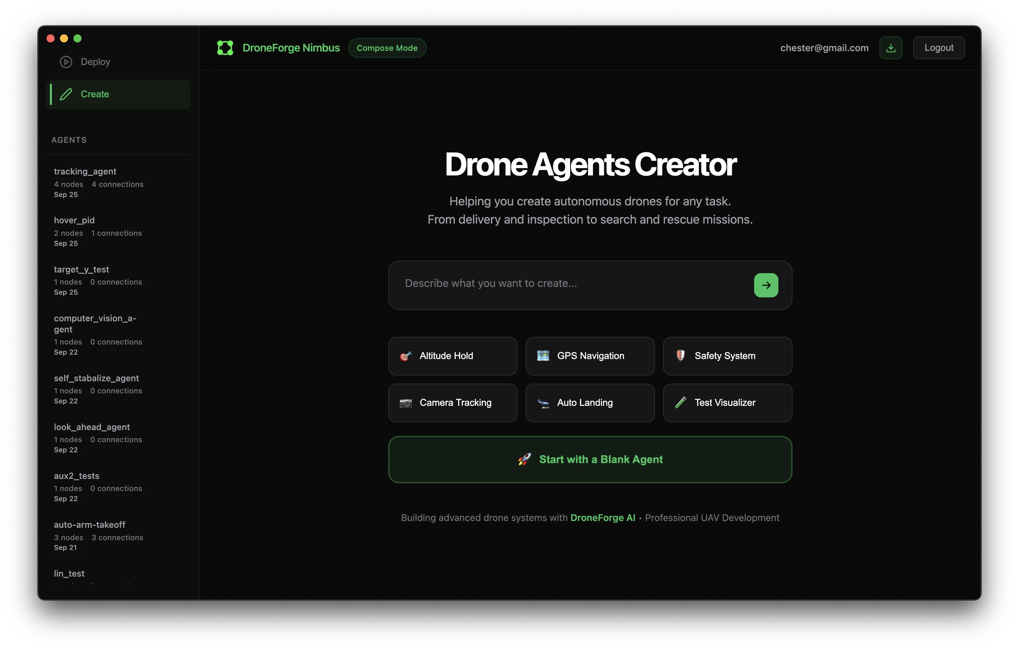Click the rocket icon on Blank Agent button
Image resolution: width=1019 pixels, height=650 pixels.
pyautogui.click(x=524, y=459)
